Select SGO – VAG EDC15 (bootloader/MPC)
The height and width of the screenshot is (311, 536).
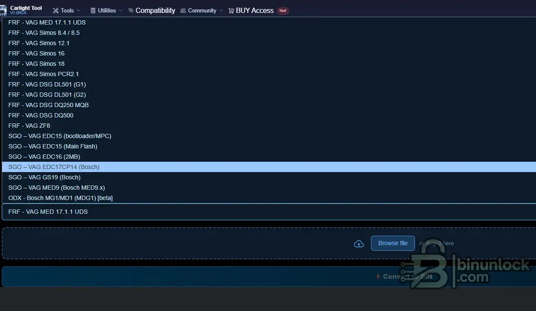click(x=269, y=136)
